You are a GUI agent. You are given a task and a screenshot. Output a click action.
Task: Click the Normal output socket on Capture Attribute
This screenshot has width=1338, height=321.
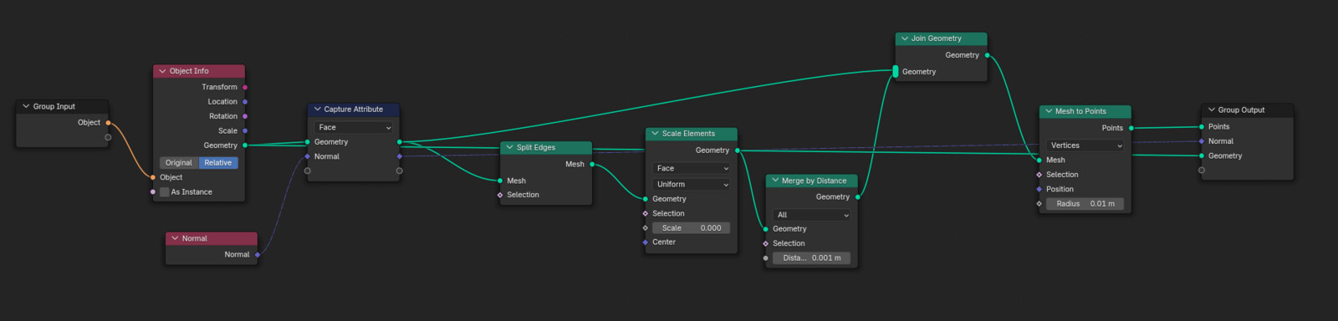[400, 156]
